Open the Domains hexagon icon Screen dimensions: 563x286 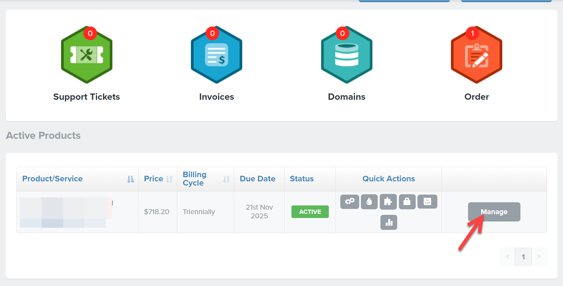tap(347, 55)
